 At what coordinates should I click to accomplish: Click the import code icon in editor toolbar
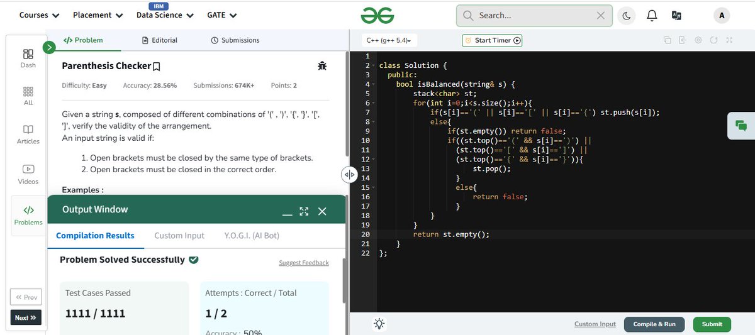pyautogui.click(x=683, y=40)
